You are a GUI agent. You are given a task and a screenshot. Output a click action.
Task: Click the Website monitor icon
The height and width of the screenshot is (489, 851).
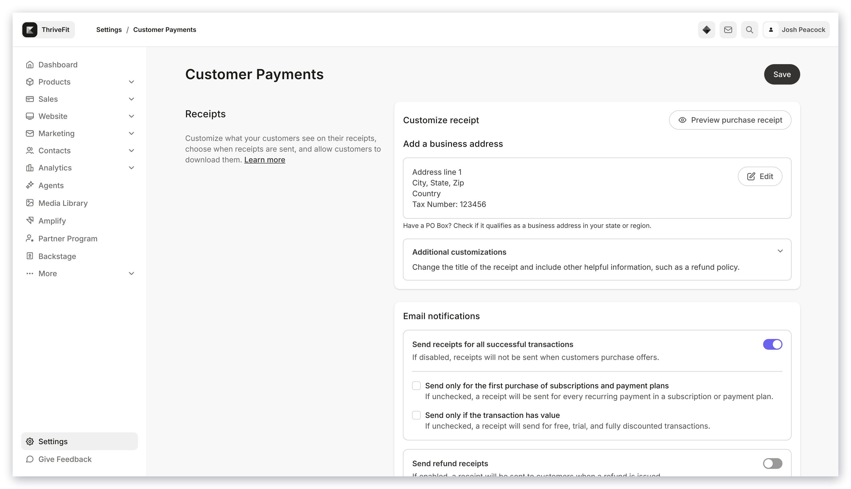(30, 116)
